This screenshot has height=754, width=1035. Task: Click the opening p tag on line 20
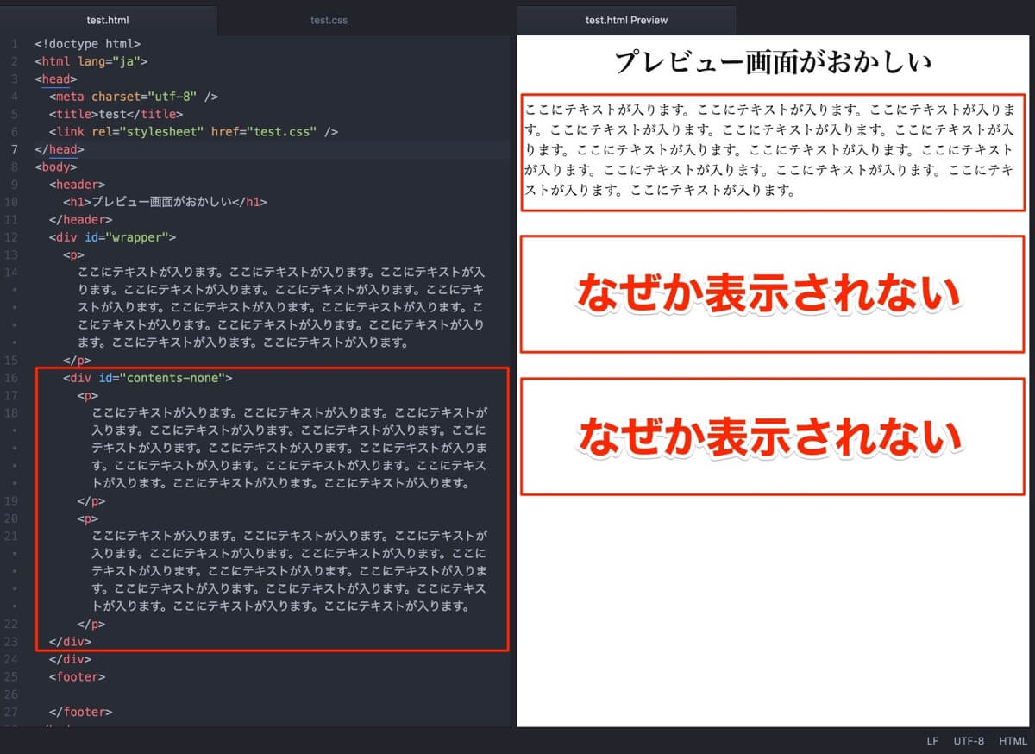(x=88, y=519)
